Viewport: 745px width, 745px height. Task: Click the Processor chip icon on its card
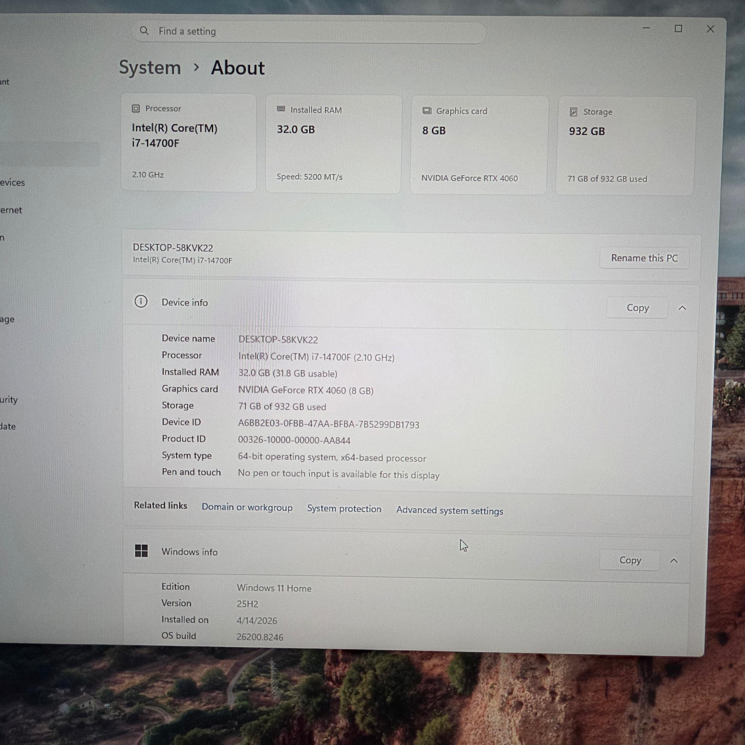point(136,109)
